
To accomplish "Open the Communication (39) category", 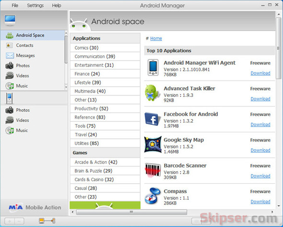I will point(105,56).
